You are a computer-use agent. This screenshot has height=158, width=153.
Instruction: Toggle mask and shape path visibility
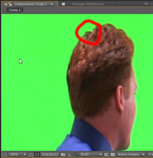pyautogui.click(x=37, y=154)
